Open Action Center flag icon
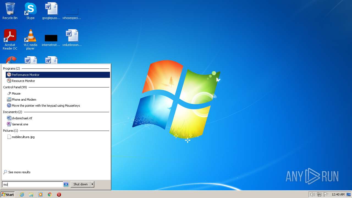 (x=326, y=194)
